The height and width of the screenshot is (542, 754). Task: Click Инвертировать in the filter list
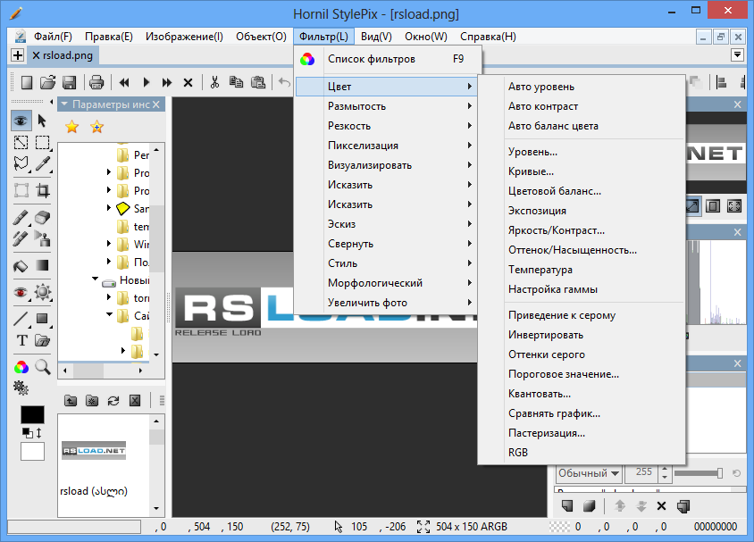click(x=545, y=335)
